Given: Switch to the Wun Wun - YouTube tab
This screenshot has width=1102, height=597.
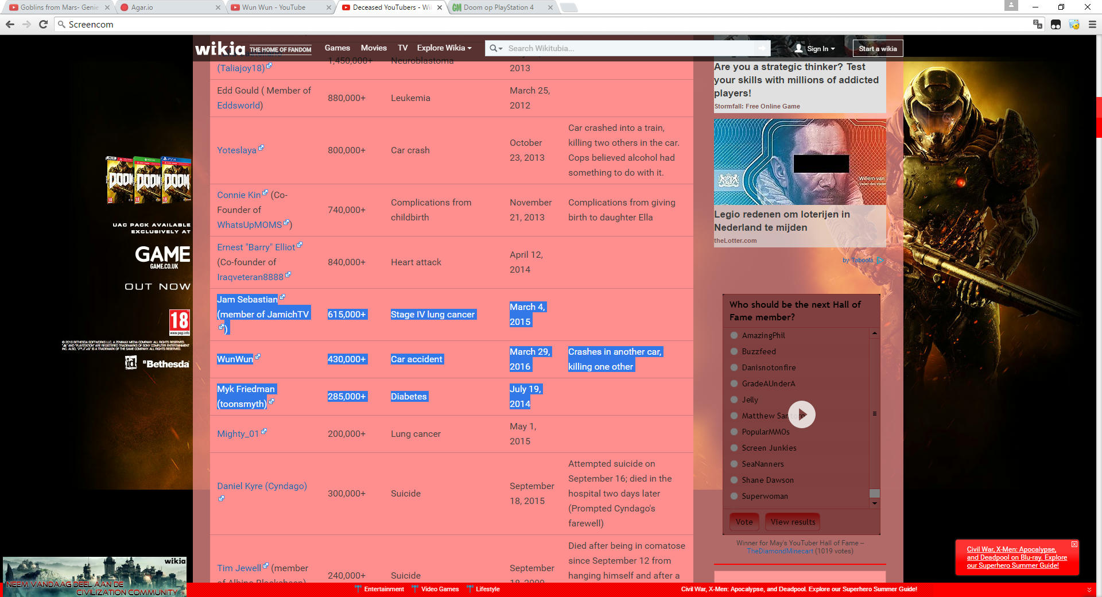Looking at the screenshot, I should [x=280, y=7].
